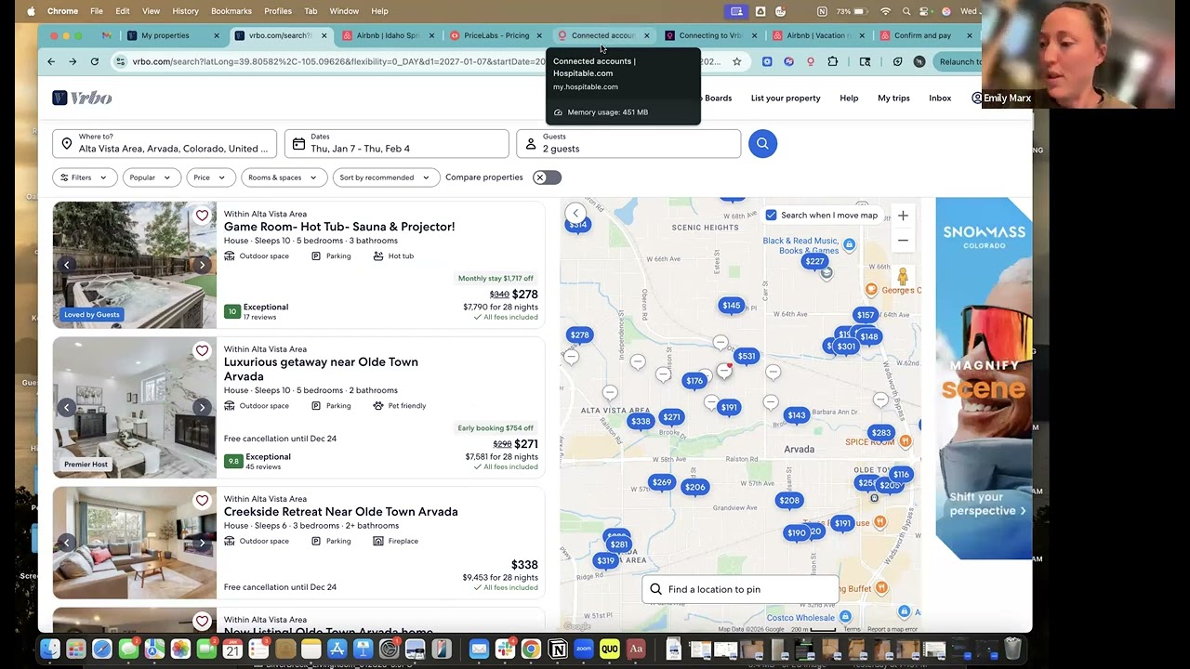
Task: Open Finder in the dock
Action: coord(50,649)
